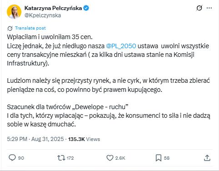Click the Katarzyna Pełczyńska display name

pyautogui.click(x=53, y=8)
